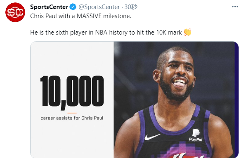239x158 pixels.
Task: Open the tweet's 30秒 timestamp link
Action: (131, 7)
